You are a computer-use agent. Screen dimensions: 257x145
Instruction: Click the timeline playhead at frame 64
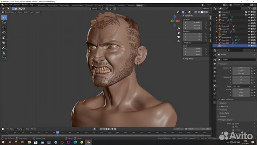(x=57, y=132)
